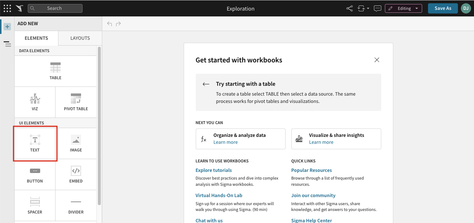This screenshot has height=223, width=474.
Task: Open the Sigma Help Center link
Action: tap(311, 220)
